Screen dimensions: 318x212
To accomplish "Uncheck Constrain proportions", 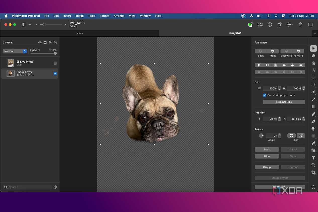I will click(x=264, y=95).
